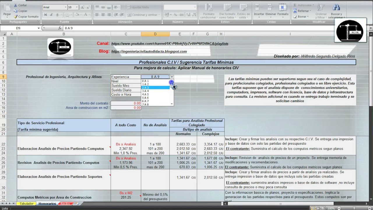Switch to the Honorarios sheet tab
Viewport: 373px width, 210px height.
coord(47,204)
